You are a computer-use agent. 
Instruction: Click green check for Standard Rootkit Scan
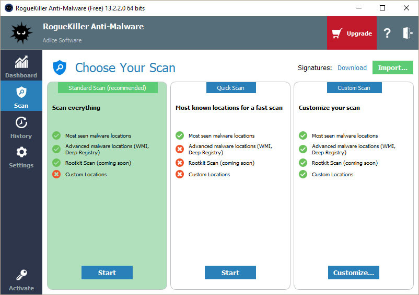56,163
